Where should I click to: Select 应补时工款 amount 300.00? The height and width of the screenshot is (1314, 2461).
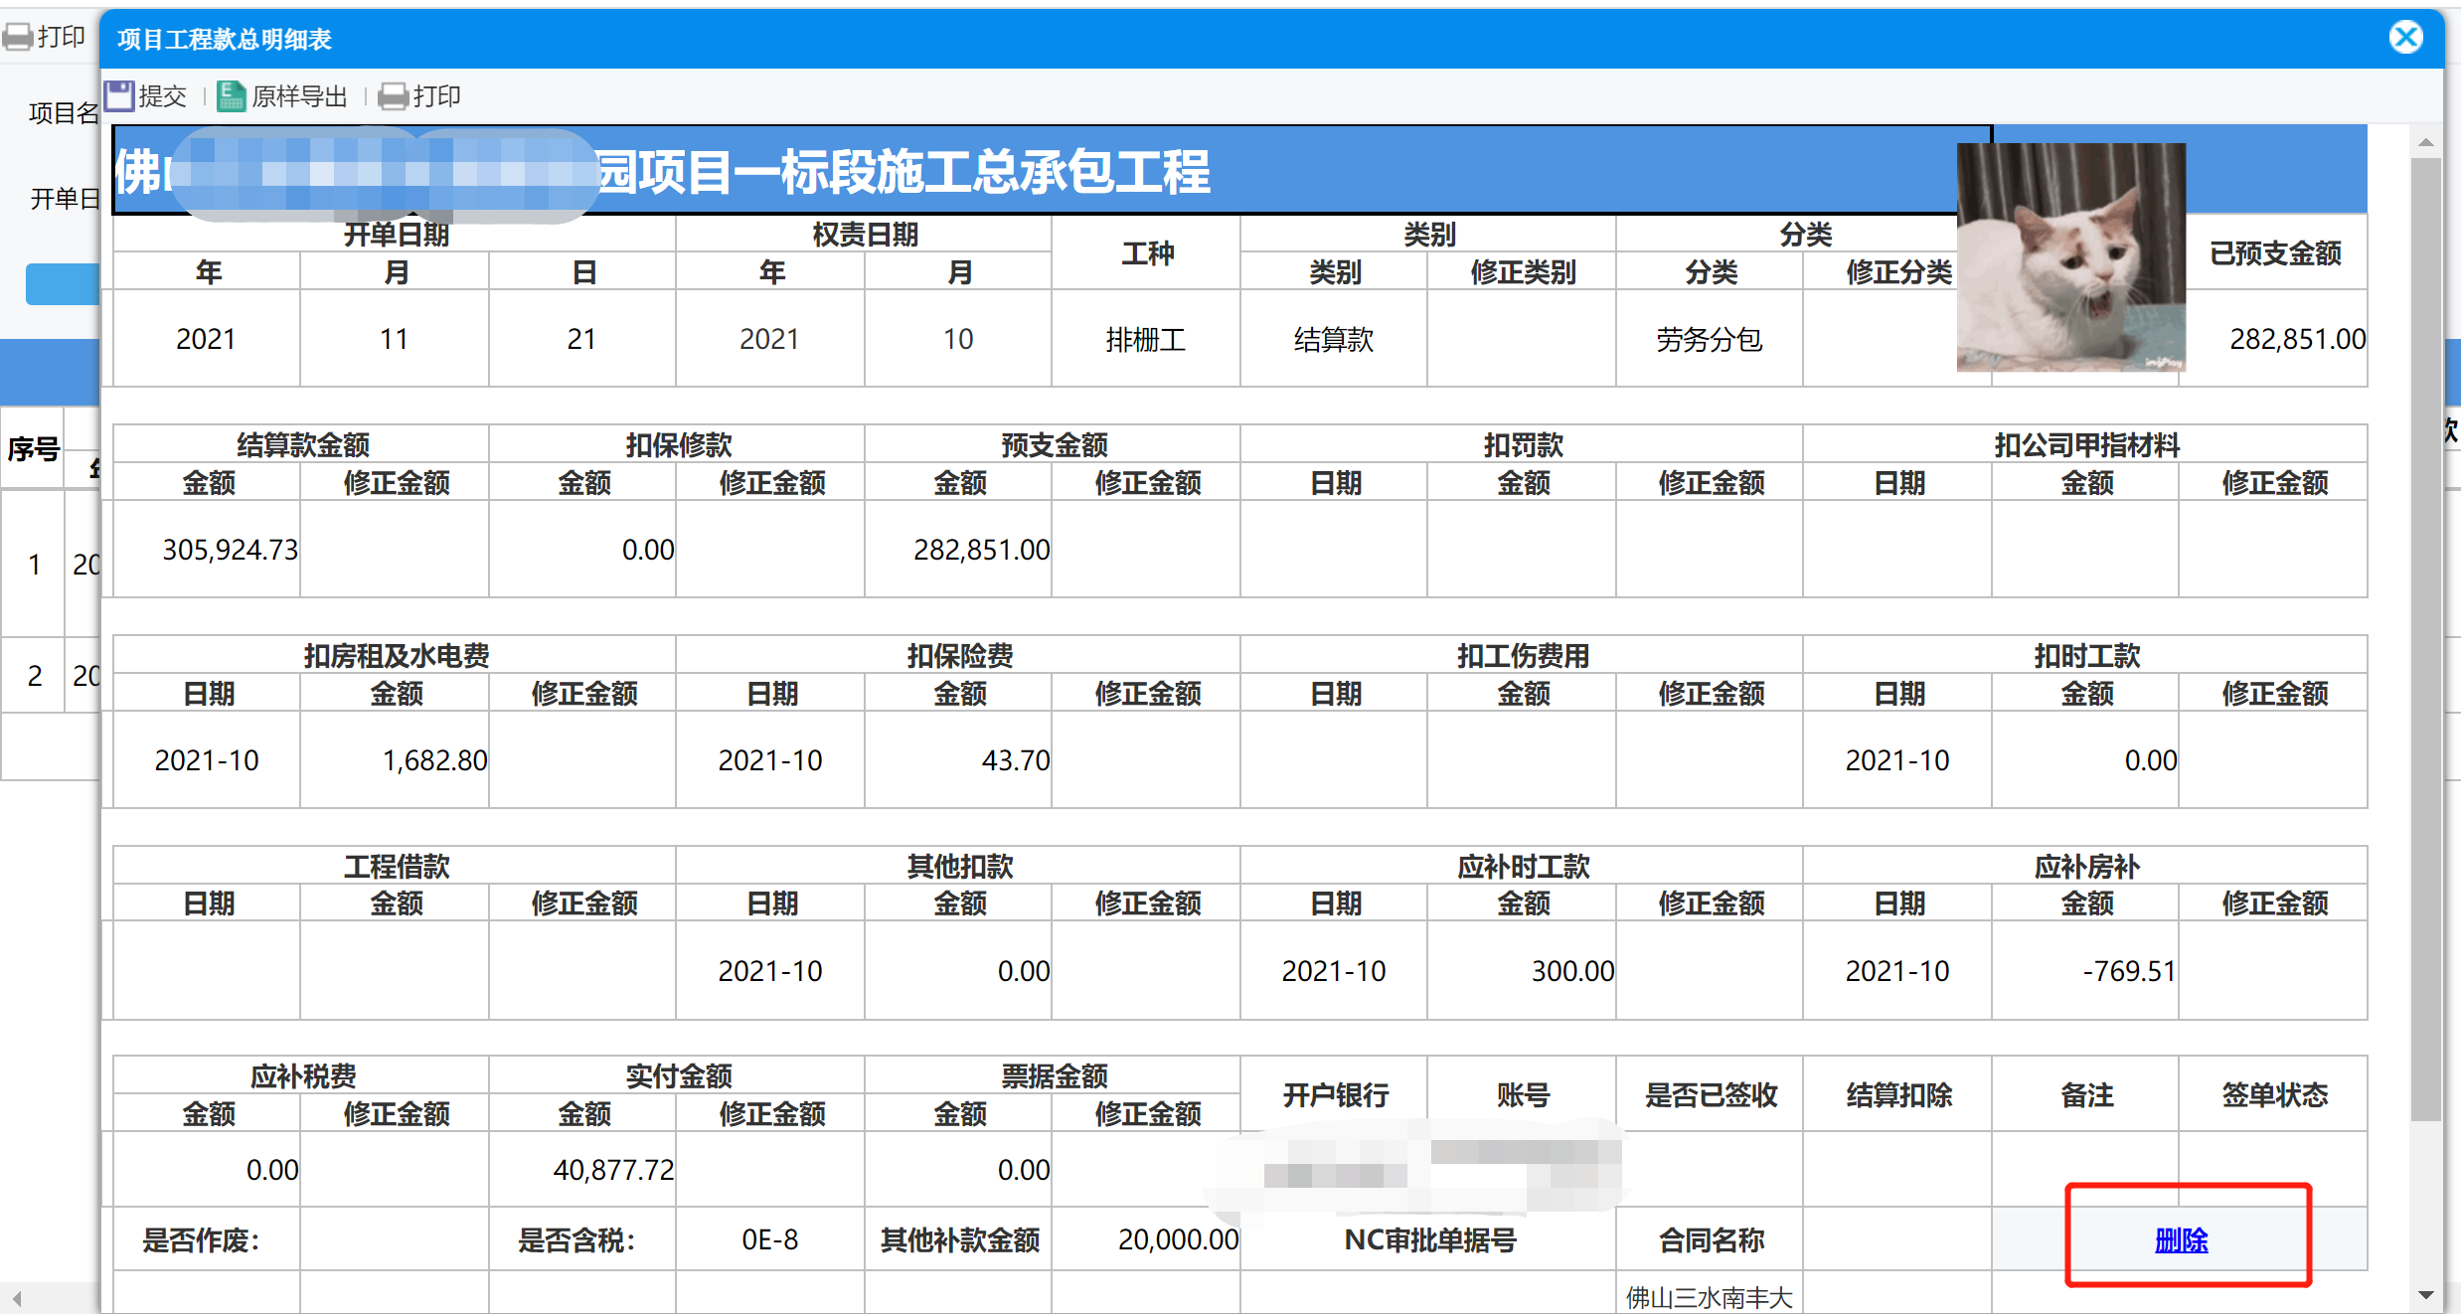1572,971
